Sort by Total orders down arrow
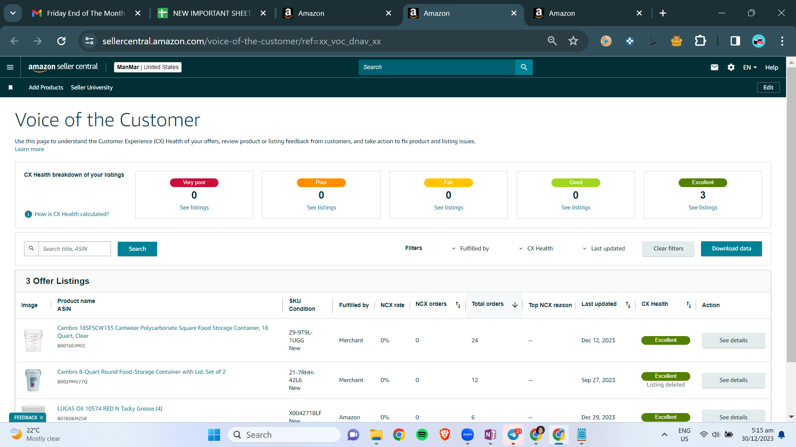796x447 pixels. (515, 305)
